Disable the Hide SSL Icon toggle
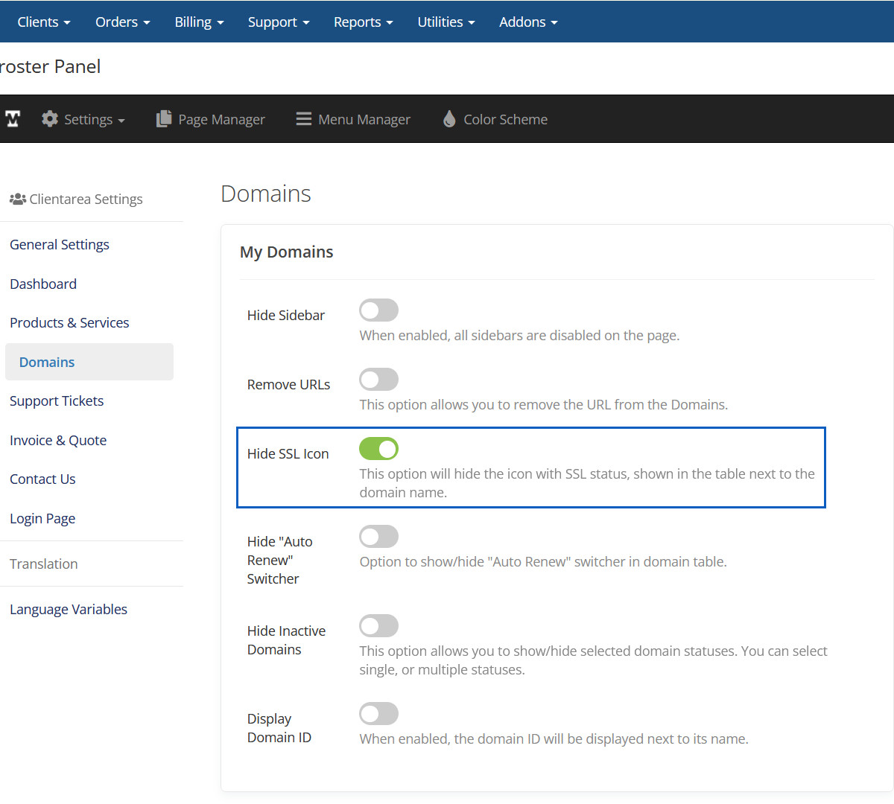The image size is (894, 804). 378,449
